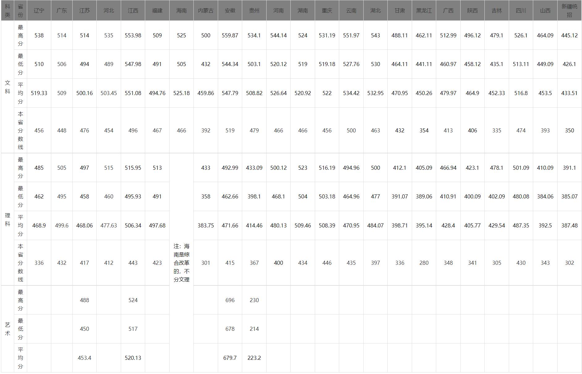
Task: Click cell value 459.86
Action: [x=206, y=93]
